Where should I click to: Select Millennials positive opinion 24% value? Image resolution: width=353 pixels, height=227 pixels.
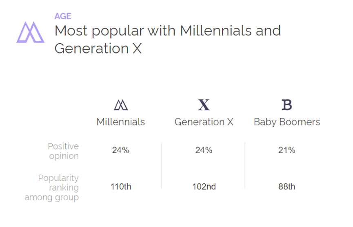point(121,150)
